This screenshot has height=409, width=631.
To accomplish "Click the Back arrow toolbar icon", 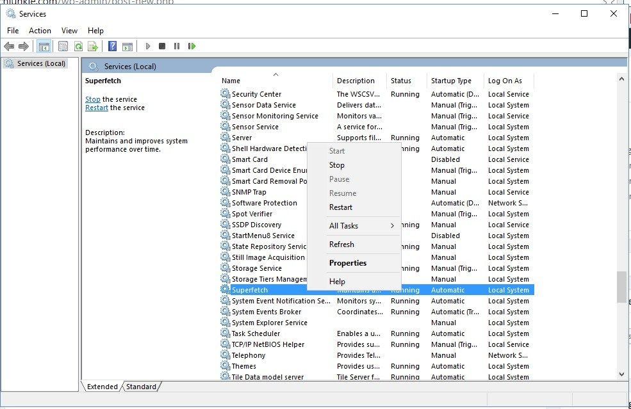I will point(9,46).
